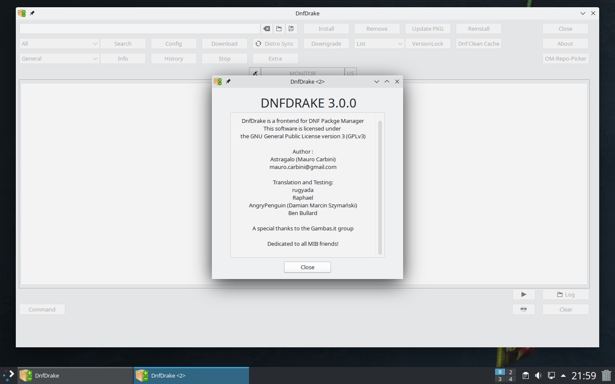Click the network plug icon left of MONITOR
The width and height of the screenshot is (615, 384).
255,73
